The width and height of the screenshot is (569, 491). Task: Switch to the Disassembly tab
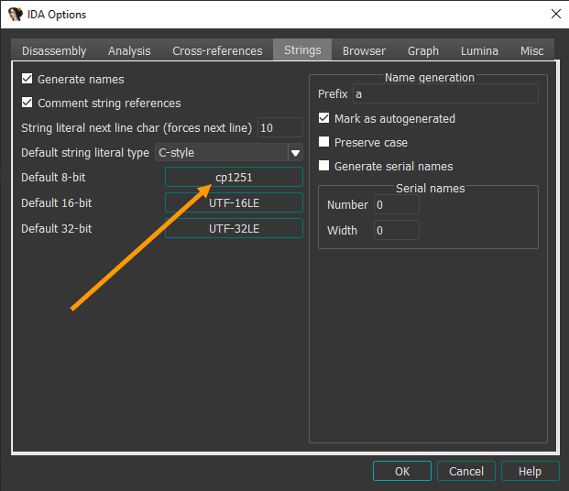[54, 51]
